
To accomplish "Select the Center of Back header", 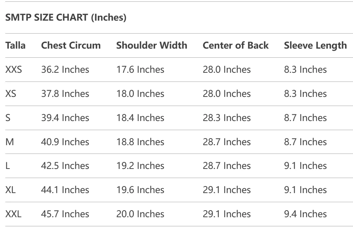I will tap(236, 45).
